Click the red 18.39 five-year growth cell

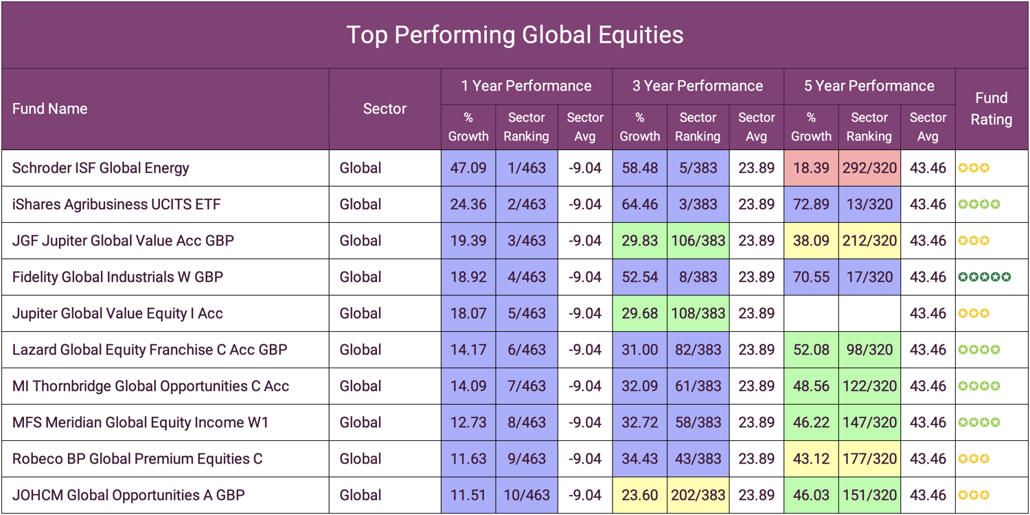coord(811,168)
